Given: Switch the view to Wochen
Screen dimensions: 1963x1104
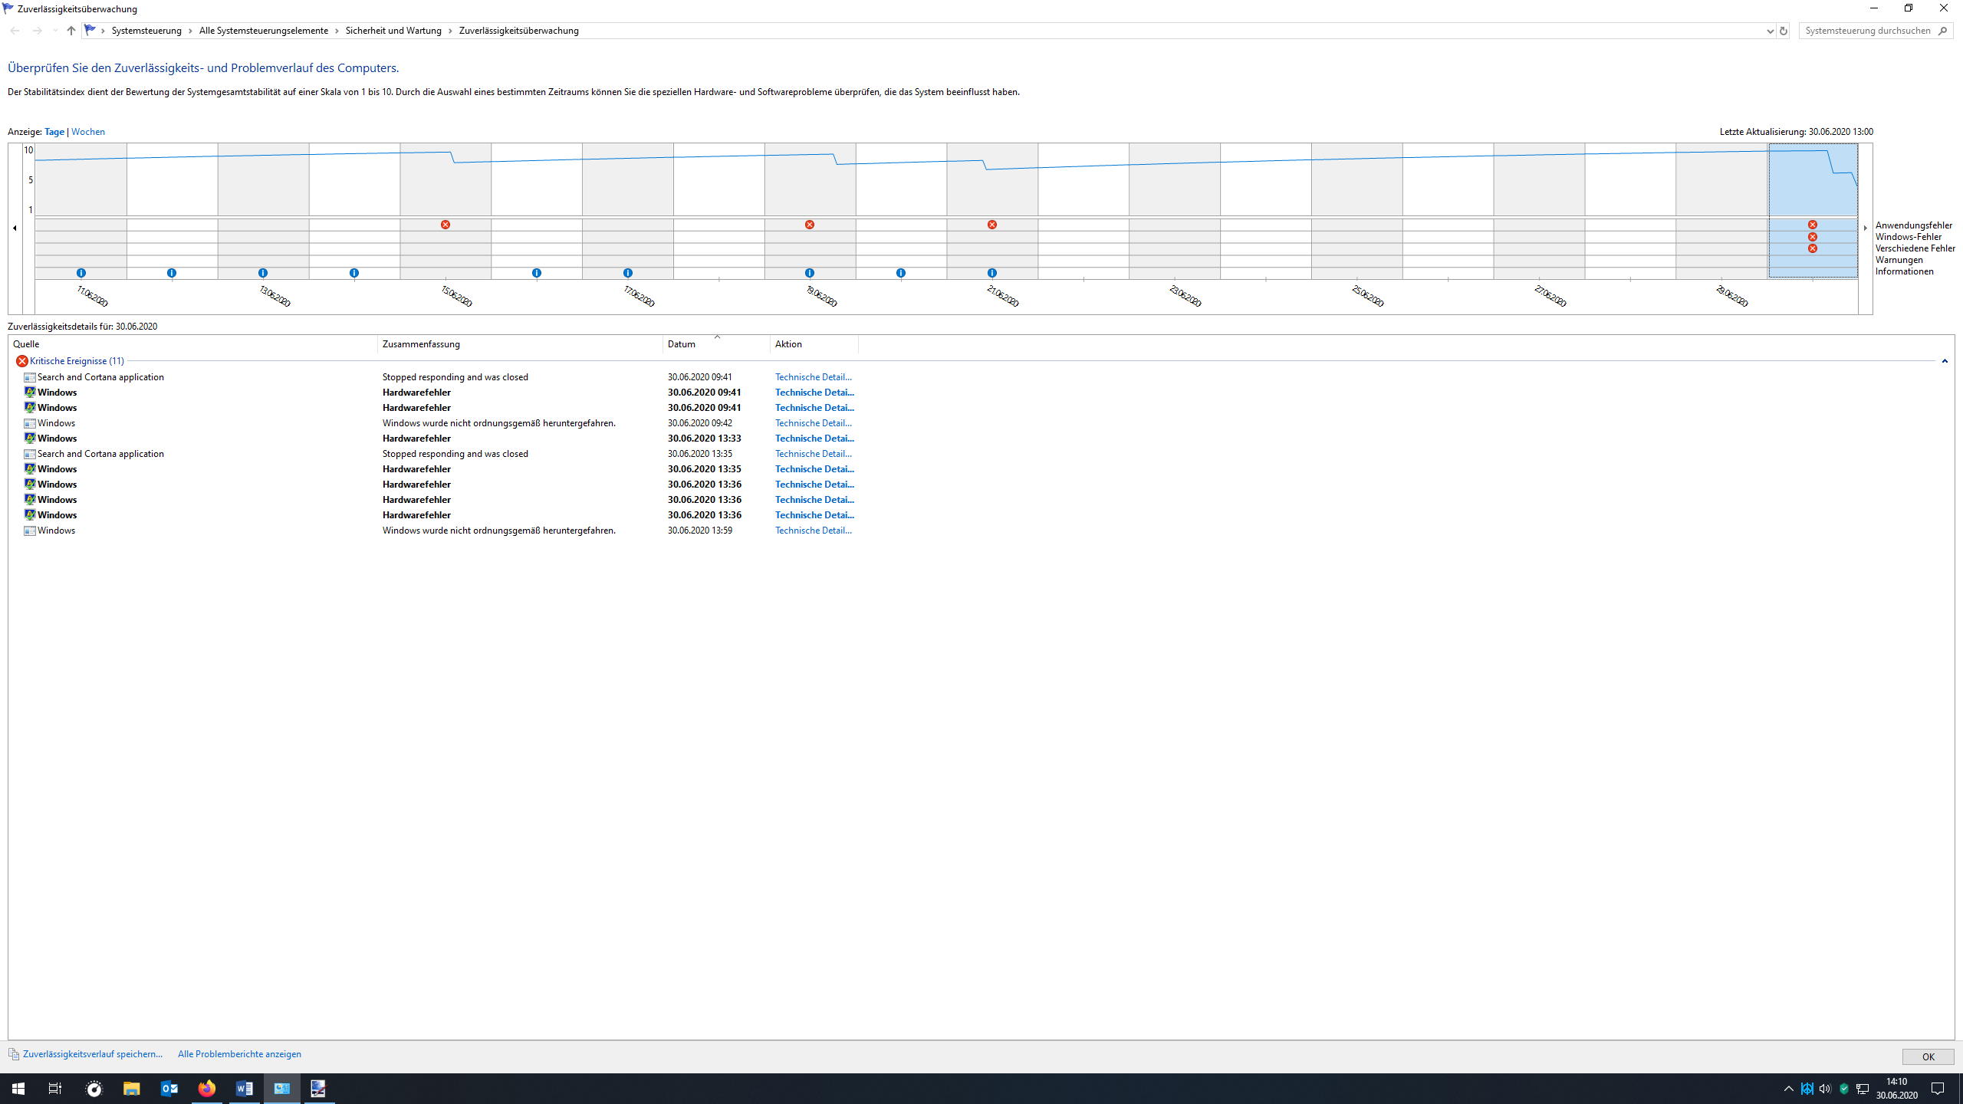Looking at the screenshot, I should click(88, 132).
